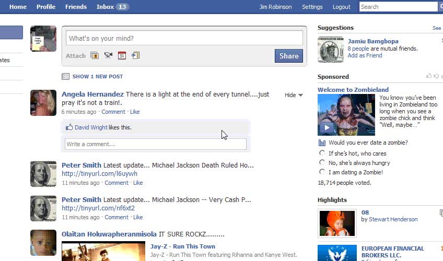Viewport: 443px width, 261px height.
Task: Click your own profile picture beside status box
Action: click(x=43, y=39)
